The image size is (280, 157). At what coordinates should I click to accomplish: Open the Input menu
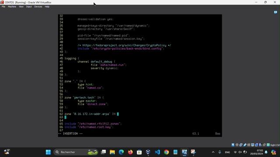click(29, 7)
